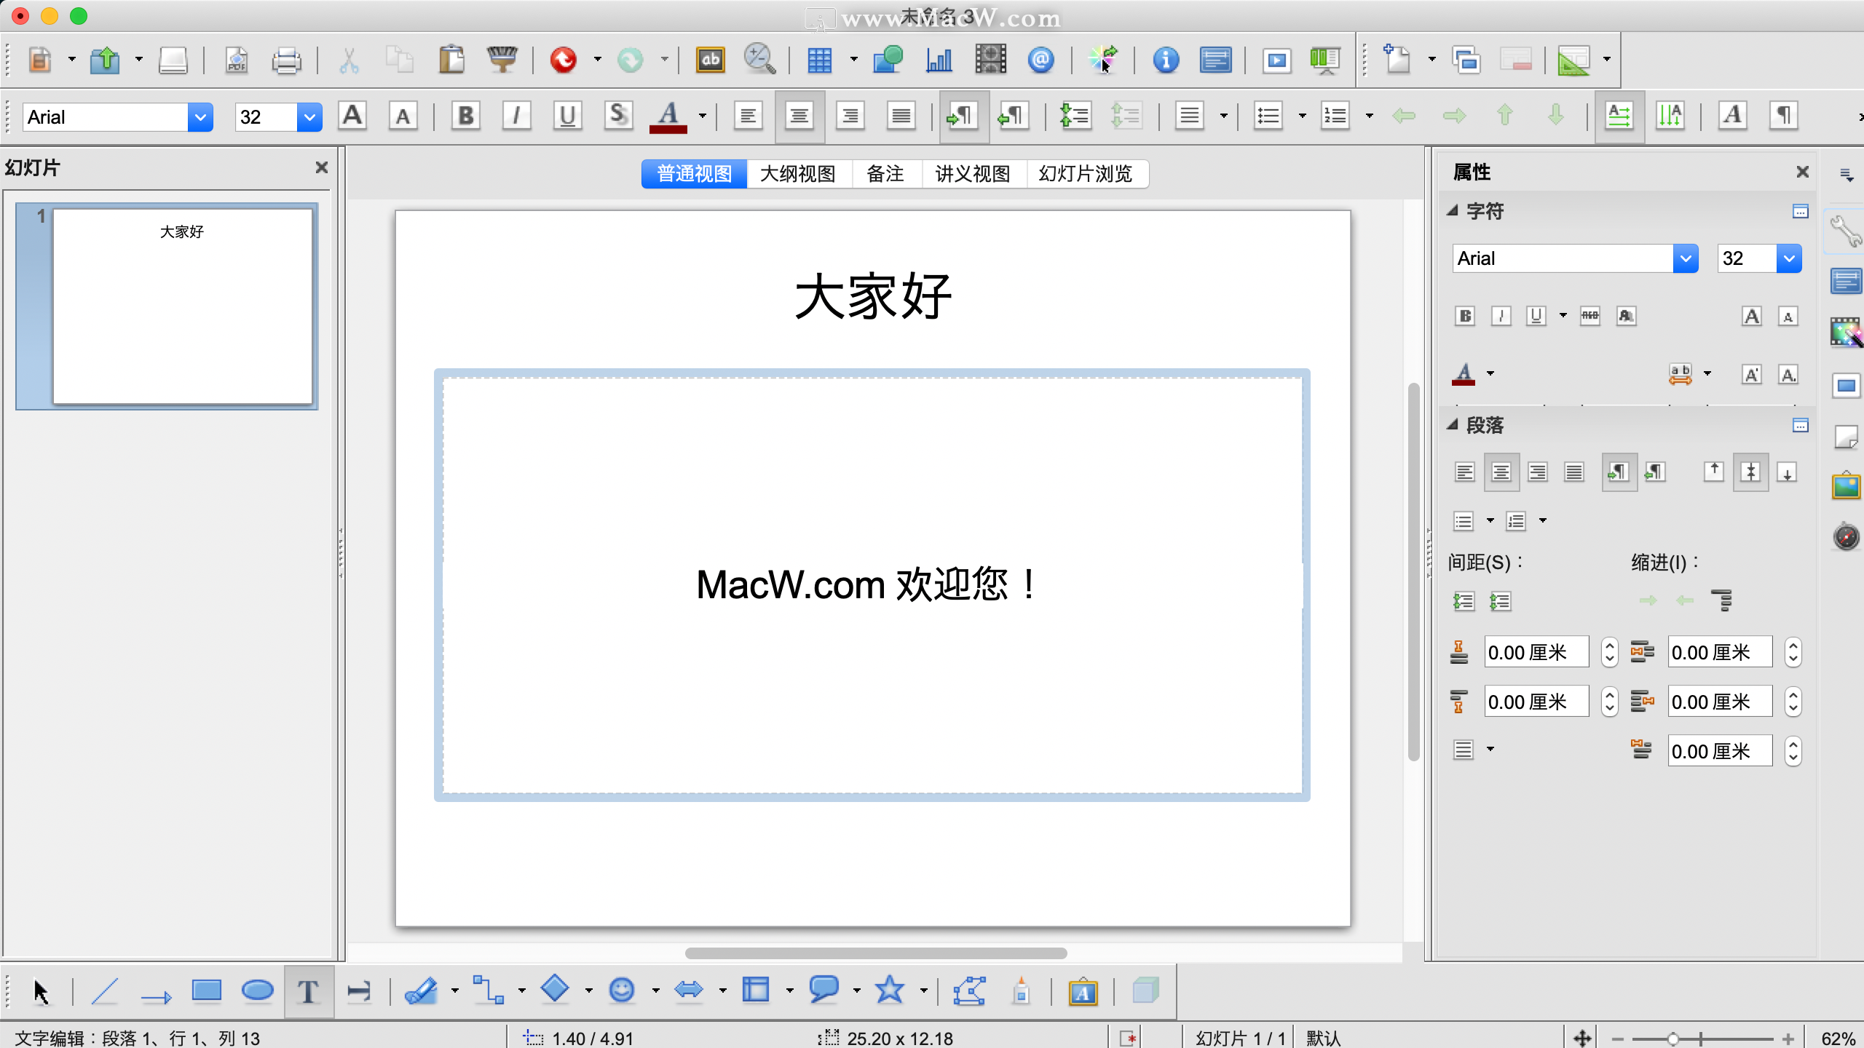Screen dimensions: 1864x1048
Task: Close the 属性 sidebar panel
Action: 1802,172
